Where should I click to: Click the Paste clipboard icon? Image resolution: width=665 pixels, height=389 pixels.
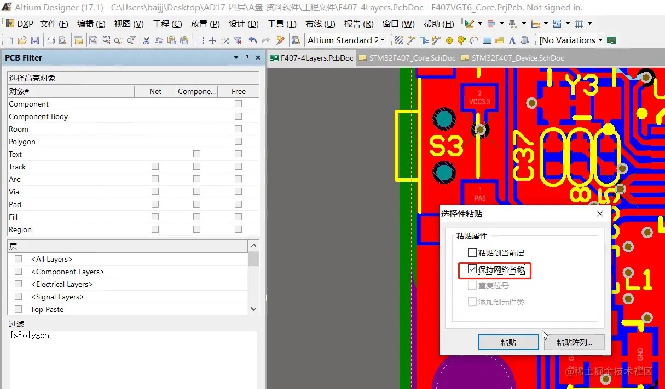(171, 40)
